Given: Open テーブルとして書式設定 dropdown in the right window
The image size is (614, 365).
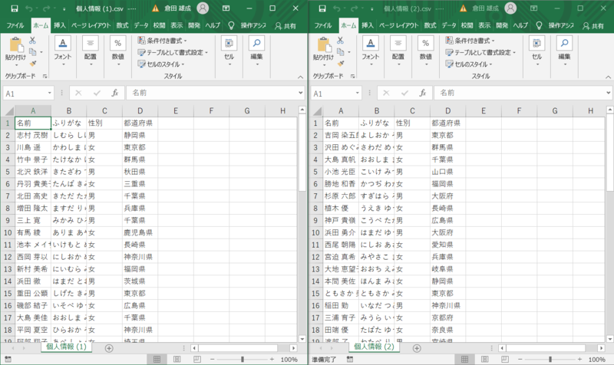Looking at the screenshot, I should 480,52.
